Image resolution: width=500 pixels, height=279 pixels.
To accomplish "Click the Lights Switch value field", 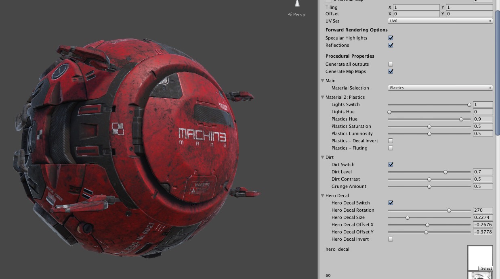I will [x=483, y=104].
